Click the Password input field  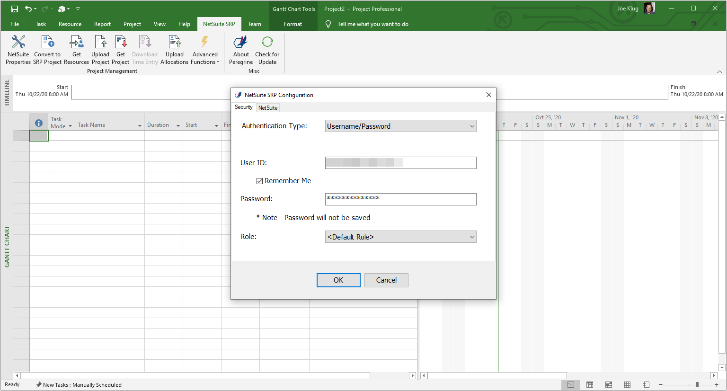pos(400,199)
